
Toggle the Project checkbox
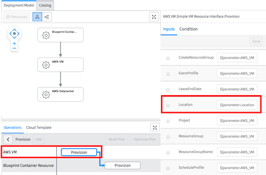168,121
